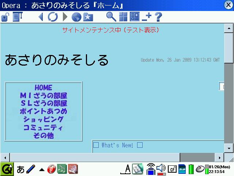Expand the input method up-arrow

click(x=42, y=169)
